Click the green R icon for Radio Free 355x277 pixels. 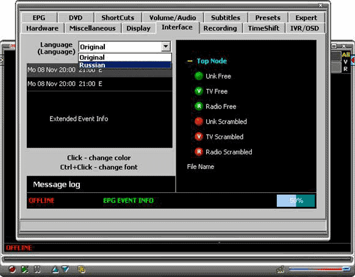tap(199, 106)
